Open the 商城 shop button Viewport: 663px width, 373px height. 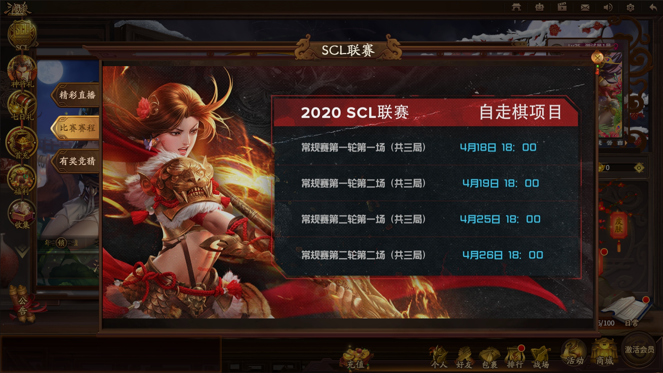(x=605, y=353)
